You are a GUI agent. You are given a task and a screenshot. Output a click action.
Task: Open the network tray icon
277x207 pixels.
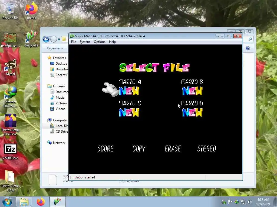pyautogui.click(x=243, y=202)
